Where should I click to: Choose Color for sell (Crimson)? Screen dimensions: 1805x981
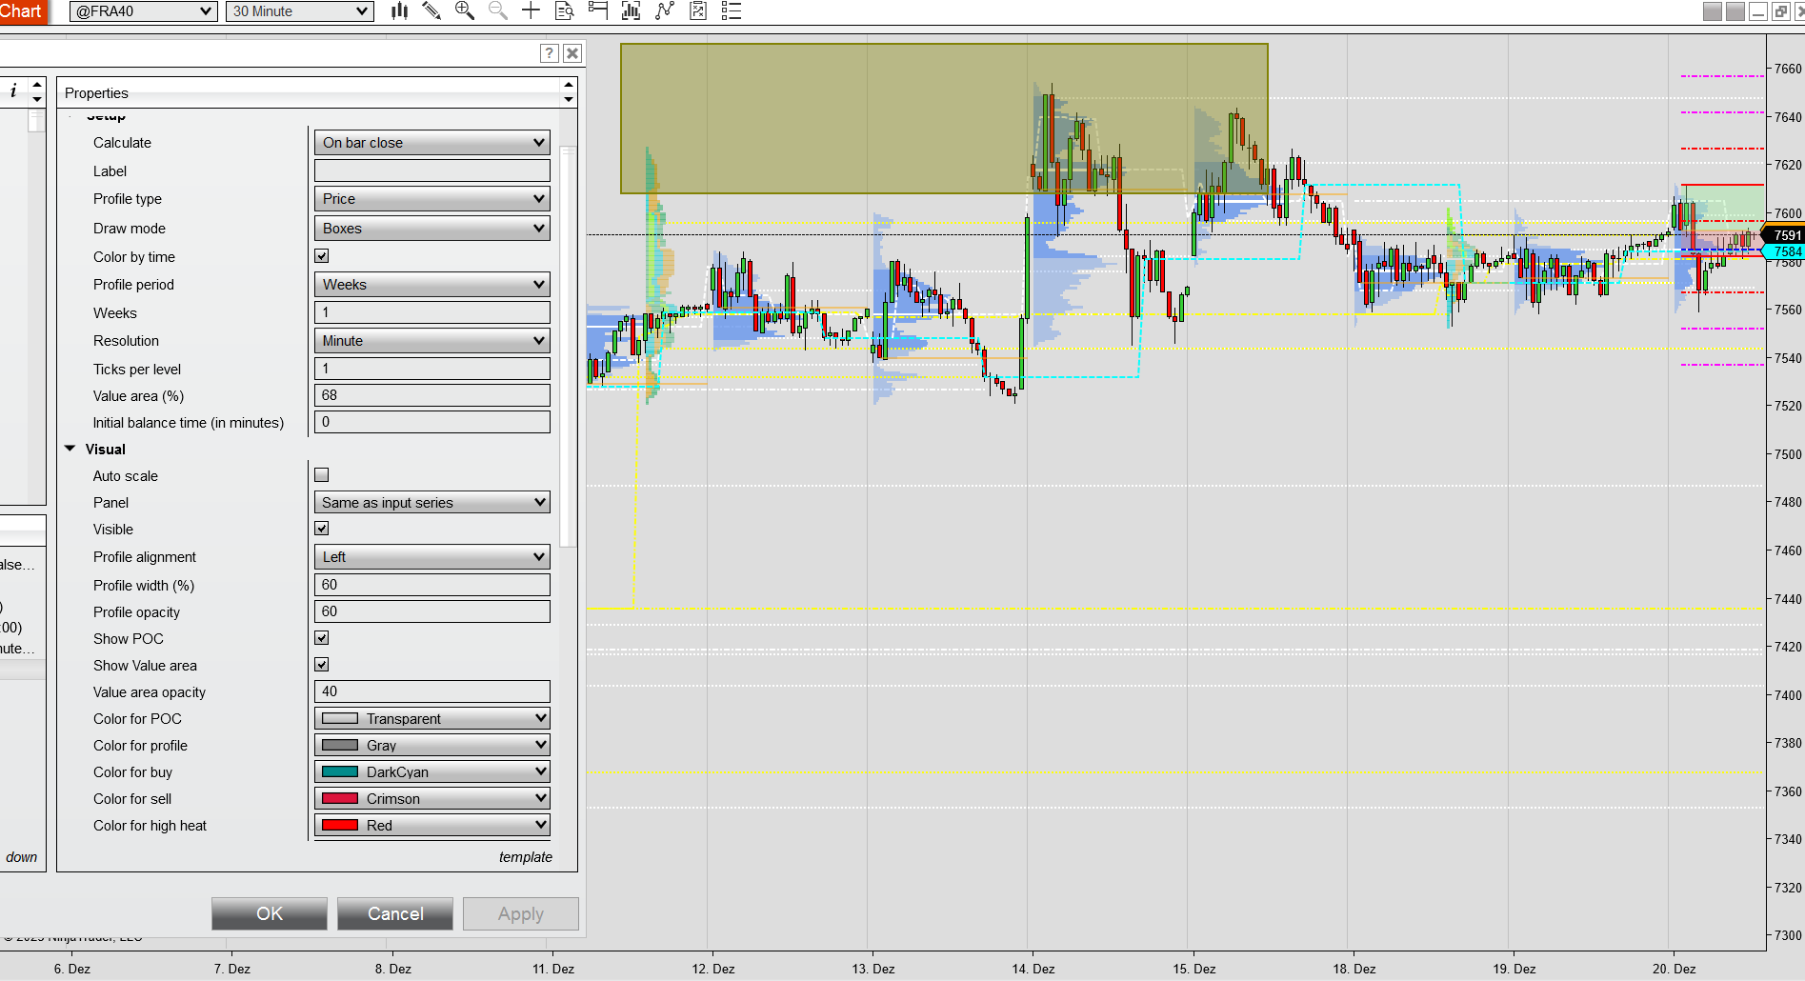[x=432, y=799]
